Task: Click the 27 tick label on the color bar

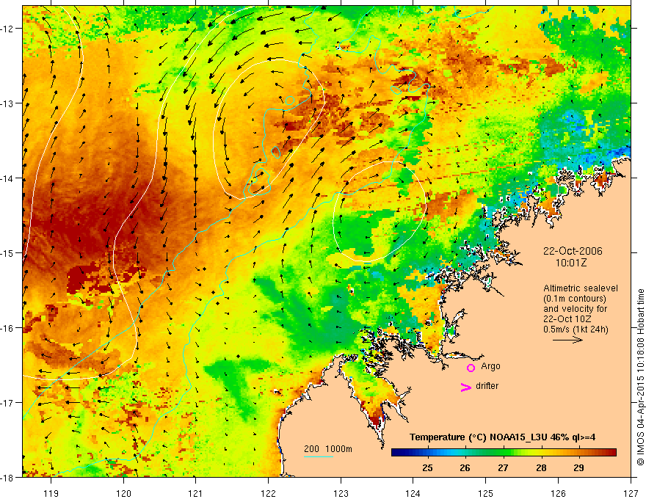Action: (x=503, y=467)
